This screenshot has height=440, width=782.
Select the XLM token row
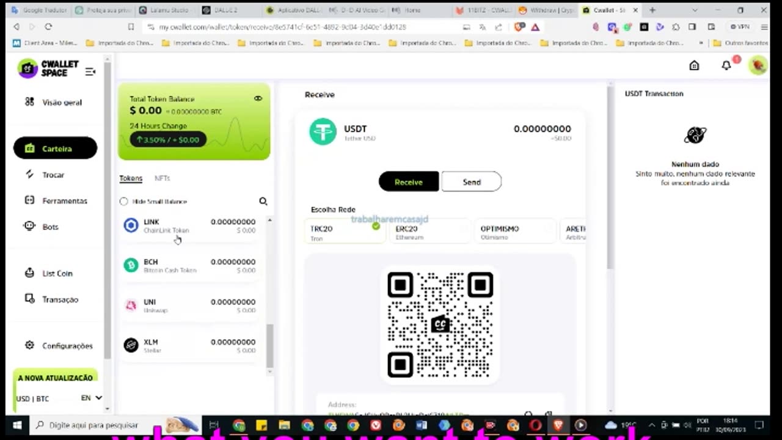pyautogui.click(x=189, y=345)
